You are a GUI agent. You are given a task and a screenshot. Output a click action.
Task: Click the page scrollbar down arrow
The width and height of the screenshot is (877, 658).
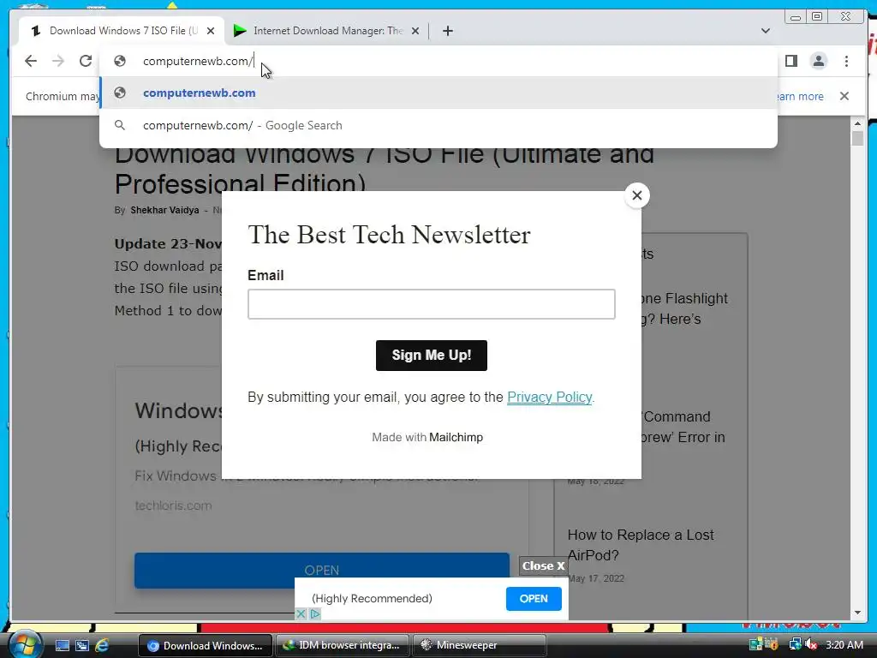coord(857,613)
